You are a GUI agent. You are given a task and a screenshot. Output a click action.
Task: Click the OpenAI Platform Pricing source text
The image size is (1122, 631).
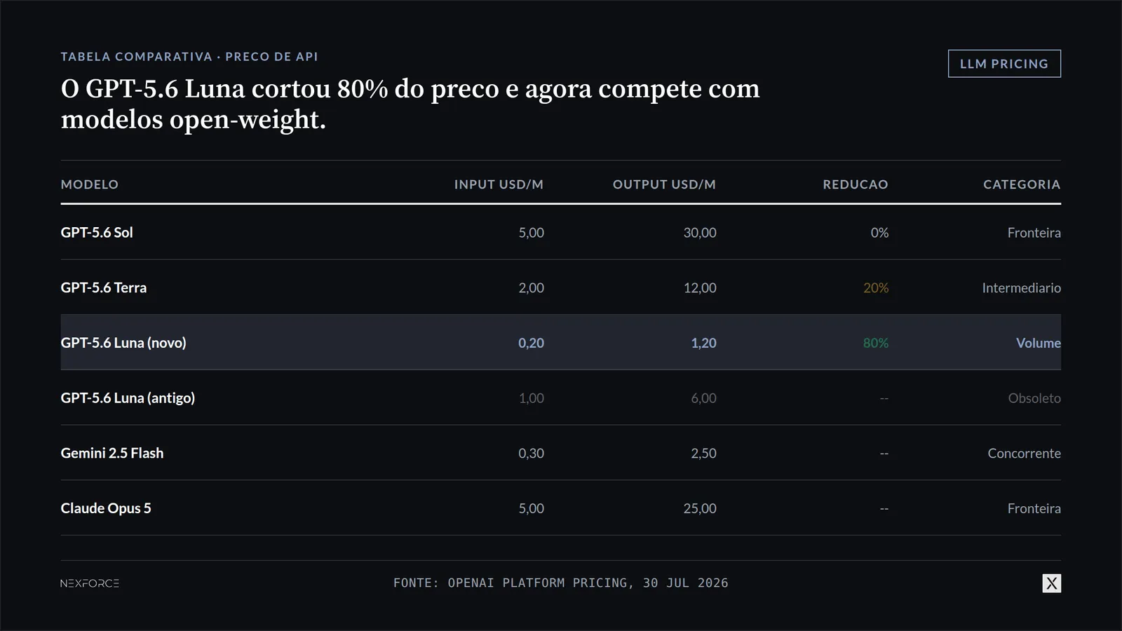(561, 583)
